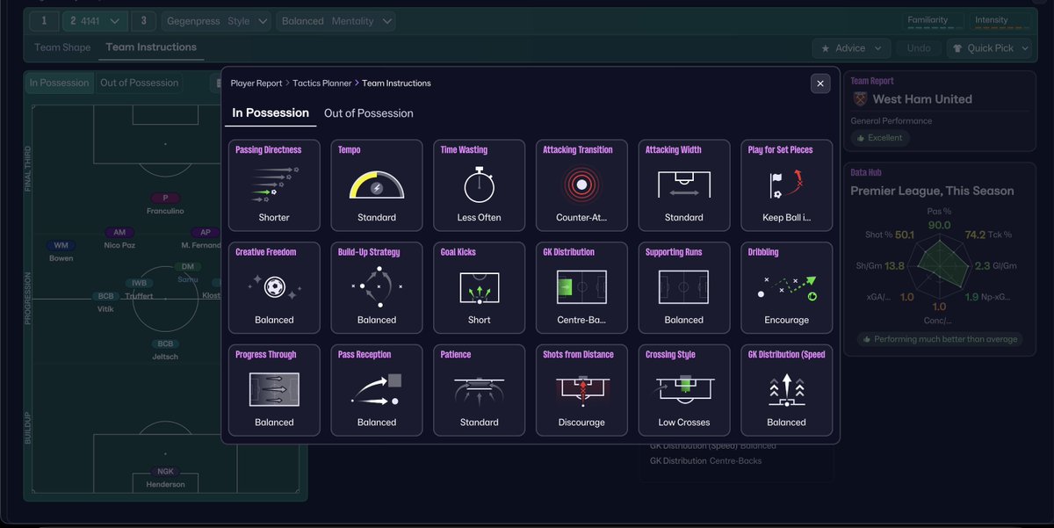Open the Shots from Distance card

581,390
